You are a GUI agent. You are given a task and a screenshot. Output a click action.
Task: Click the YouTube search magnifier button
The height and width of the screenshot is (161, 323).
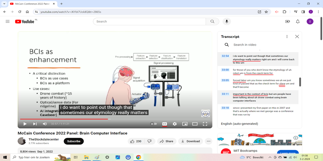[212, 21]
